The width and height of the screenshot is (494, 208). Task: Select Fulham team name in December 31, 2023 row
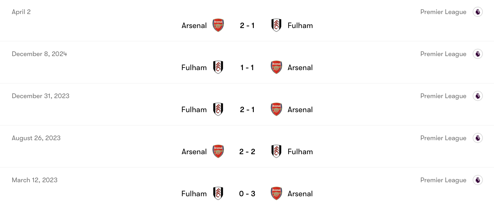tap(194, 110)
